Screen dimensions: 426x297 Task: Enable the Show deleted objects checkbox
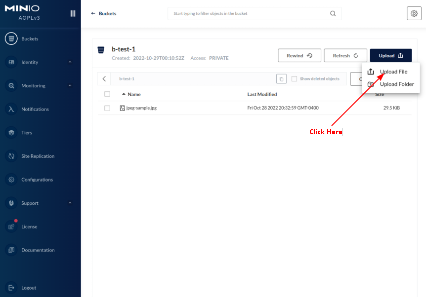[294, 78]
